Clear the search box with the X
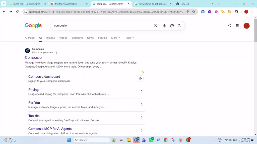Screen dimensions: 257x144 click(156, 26)
